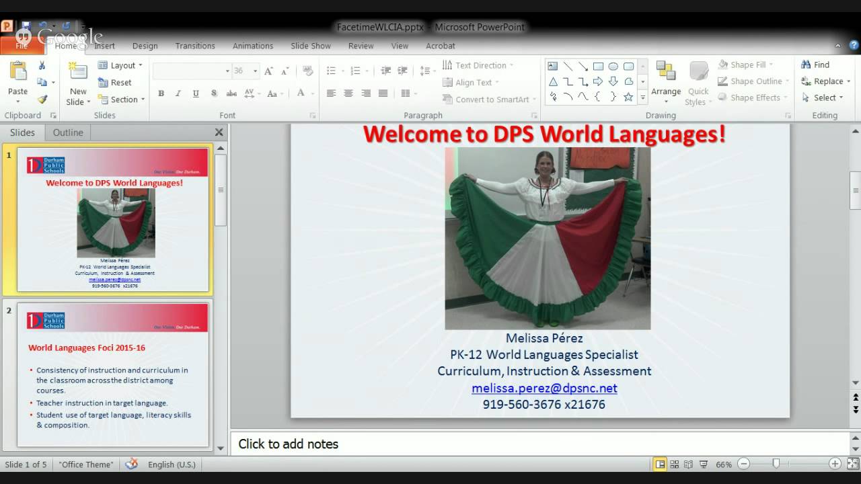Select the Right Arrow shape
Image resolution: width=861 pixels, height=484 pixels.
tap(598, 81)
